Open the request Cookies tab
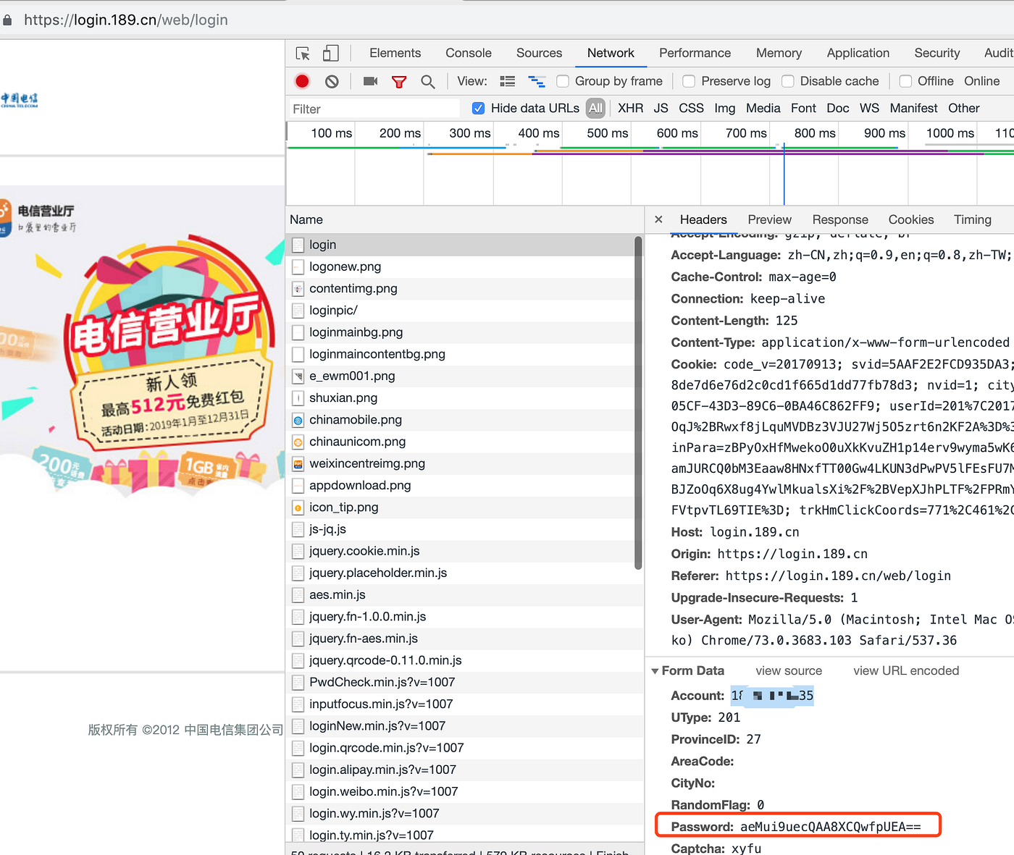Screen dimensions: 1014x855 click(910, 219)
